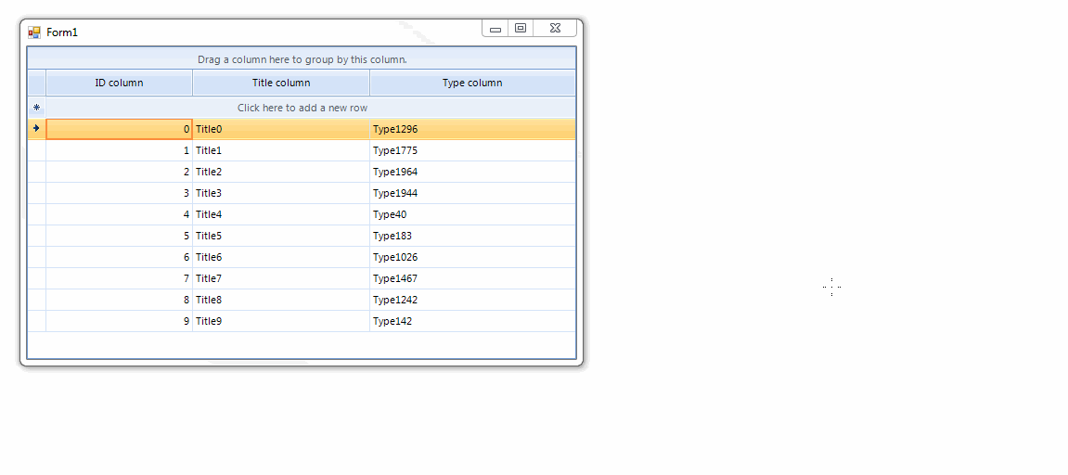Click the Form1 application icon in title bar
This screenshot has width=1068, height=475.
tap(34, 32)
